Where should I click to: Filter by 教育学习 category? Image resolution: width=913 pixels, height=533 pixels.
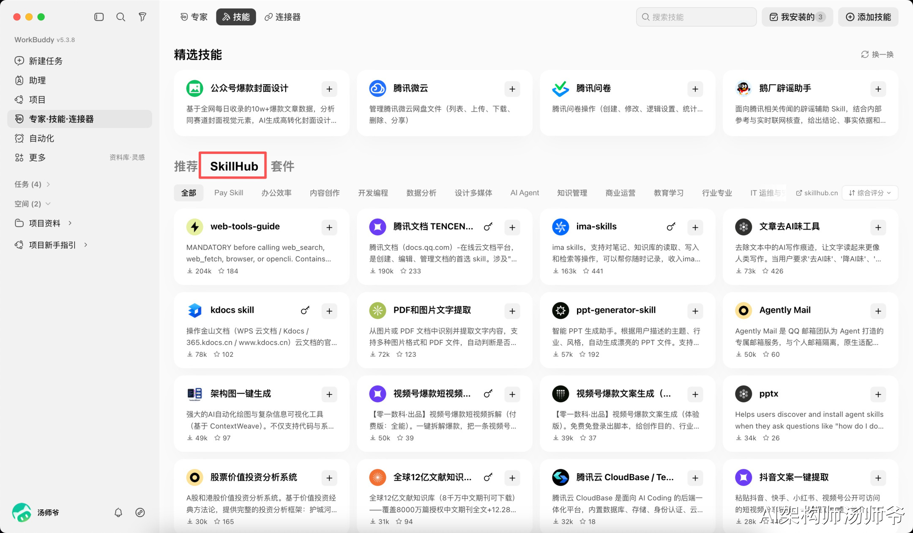[668, 193]
